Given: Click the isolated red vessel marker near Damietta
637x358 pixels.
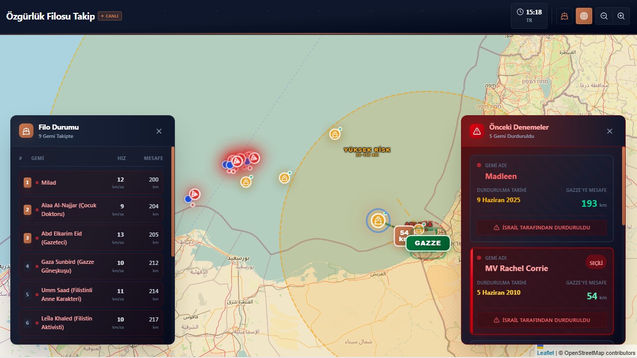Looking at the screenshot, I should coord(194,194).
